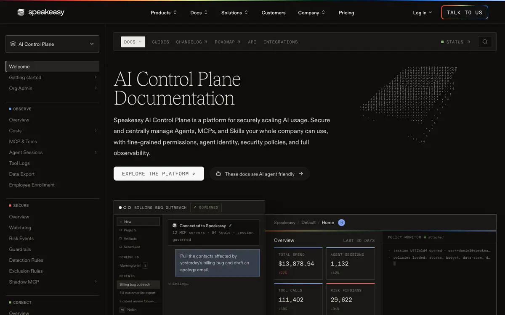Switch to the GUIDES tab
The image size is (505, 315).
coord(160,42)
